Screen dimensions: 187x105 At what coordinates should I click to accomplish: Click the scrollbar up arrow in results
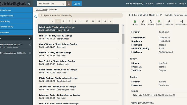pyautogui.click(x=123, y=25)
